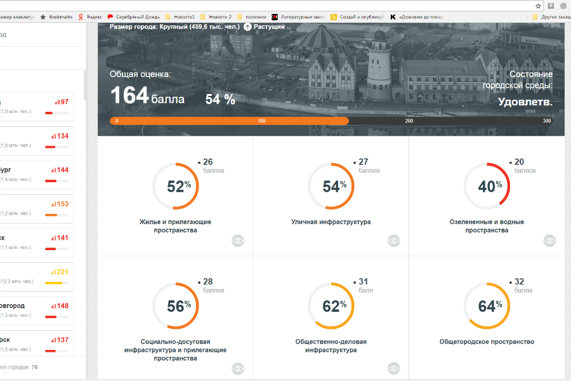Open the Яндекс bookmark

[90, 17]
